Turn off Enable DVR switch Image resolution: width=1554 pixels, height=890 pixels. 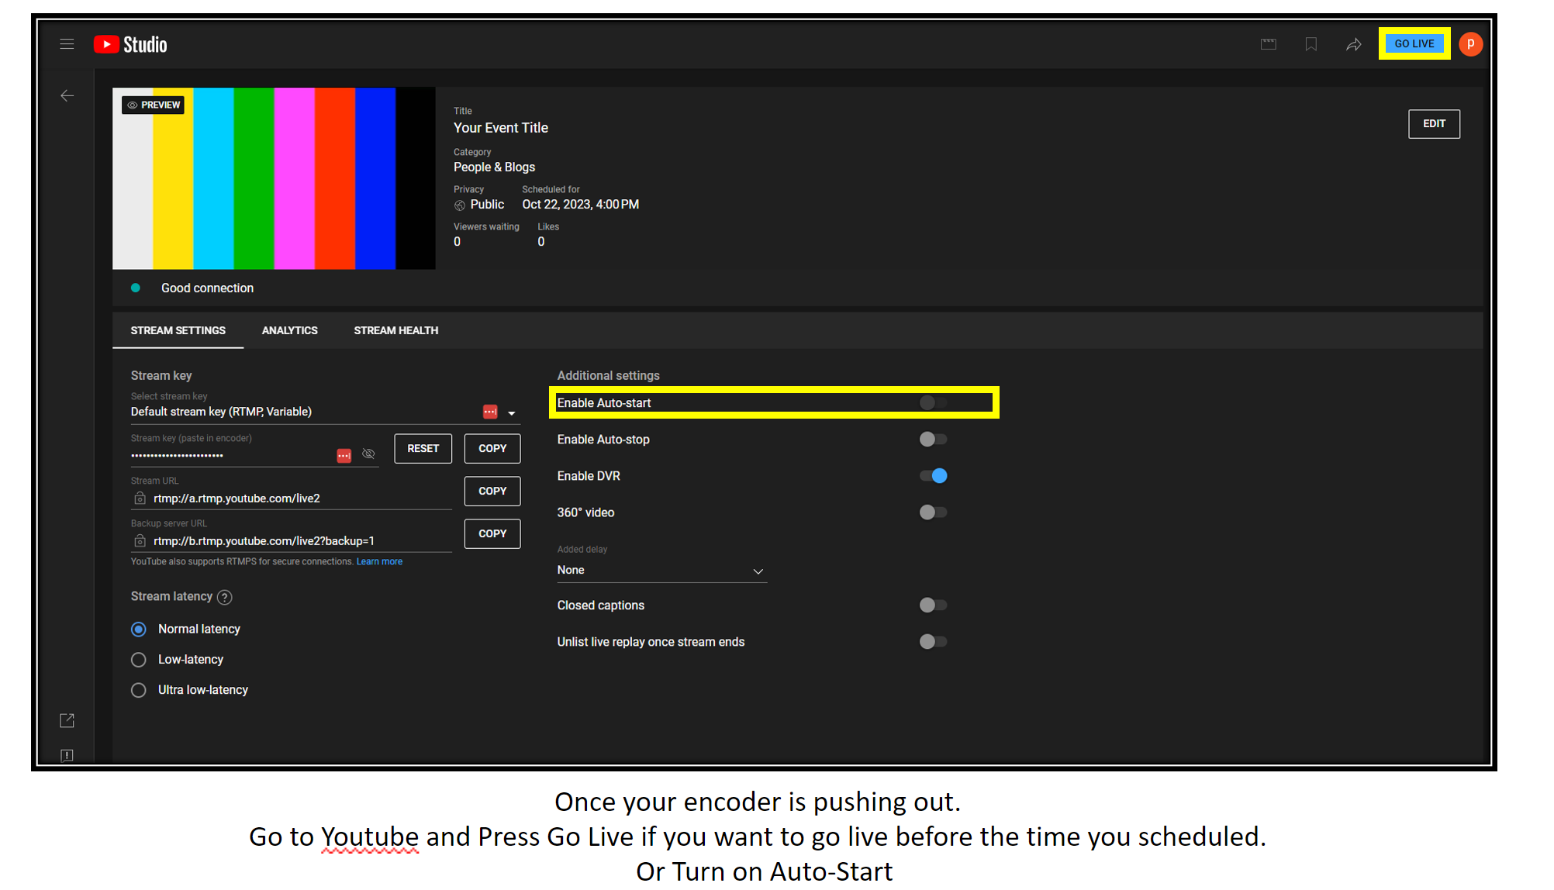point(933,476)
